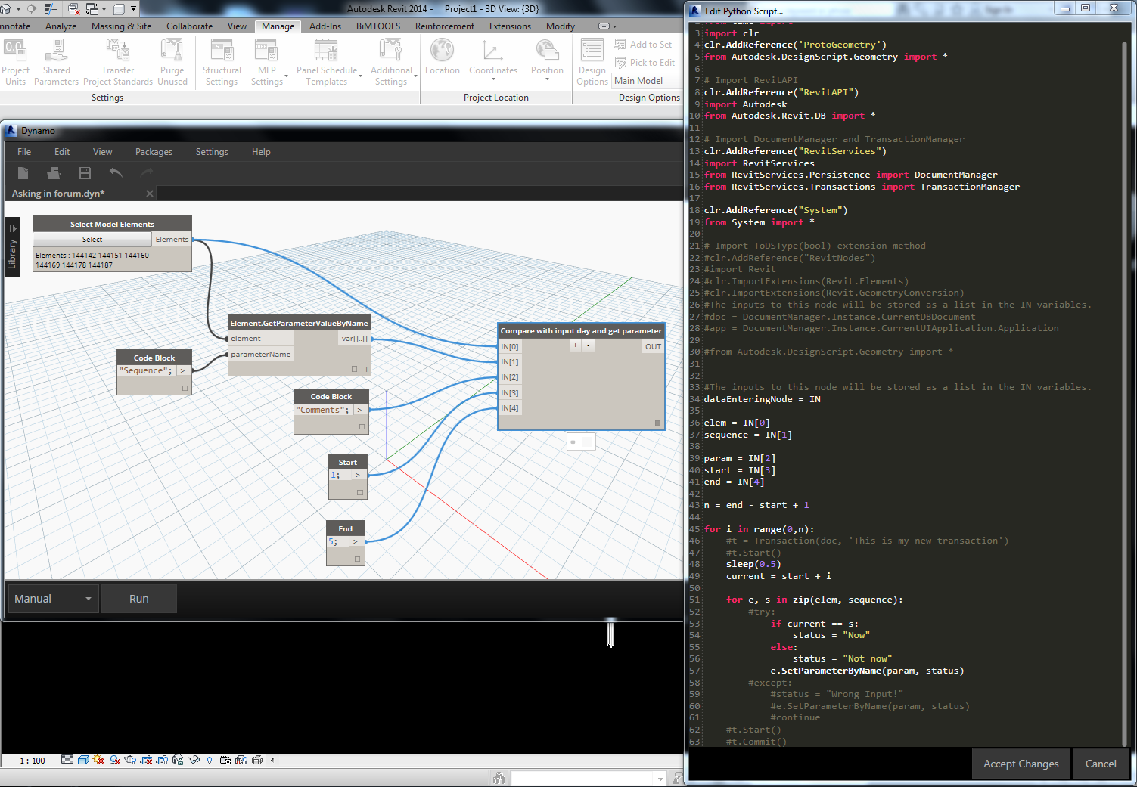Click Visual Style cube icon
This screenshot has width=1137, height=787.
(83, 760)
